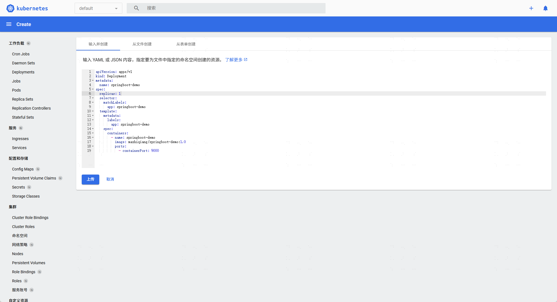
Task: Click the 取消 cancel button
Action: click(x=110, y=179)
